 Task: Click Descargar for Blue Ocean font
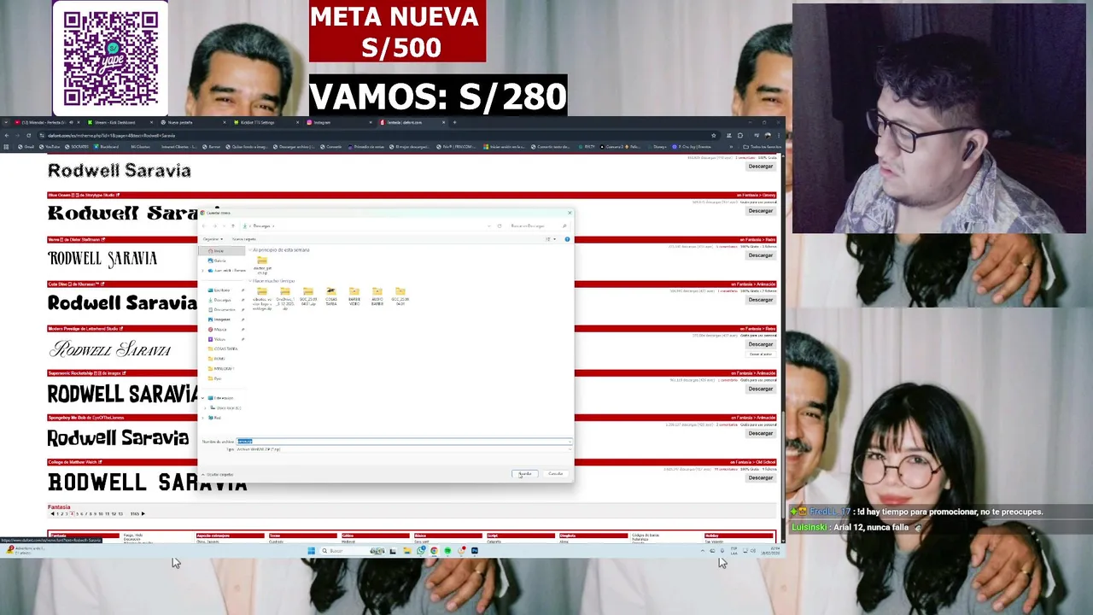[x=760, y=211]
